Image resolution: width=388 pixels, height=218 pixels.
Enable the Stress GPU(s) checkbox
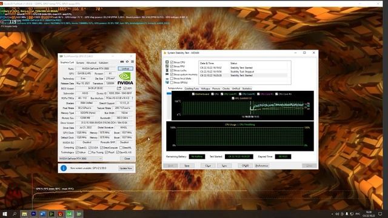tap(172, 82)
